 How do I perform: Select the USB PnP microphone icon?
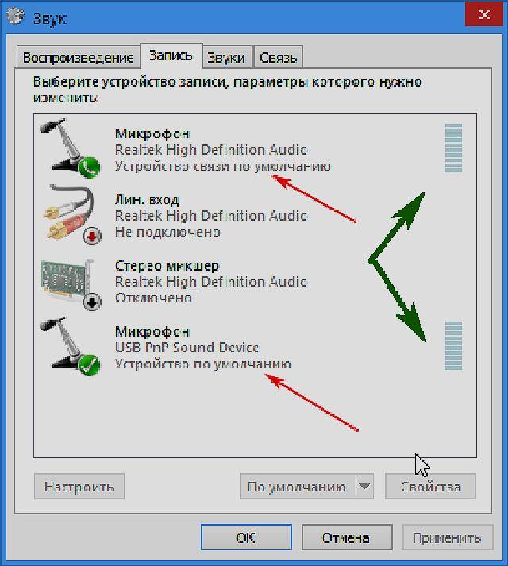pyautogui.click(x=71, y=347)
